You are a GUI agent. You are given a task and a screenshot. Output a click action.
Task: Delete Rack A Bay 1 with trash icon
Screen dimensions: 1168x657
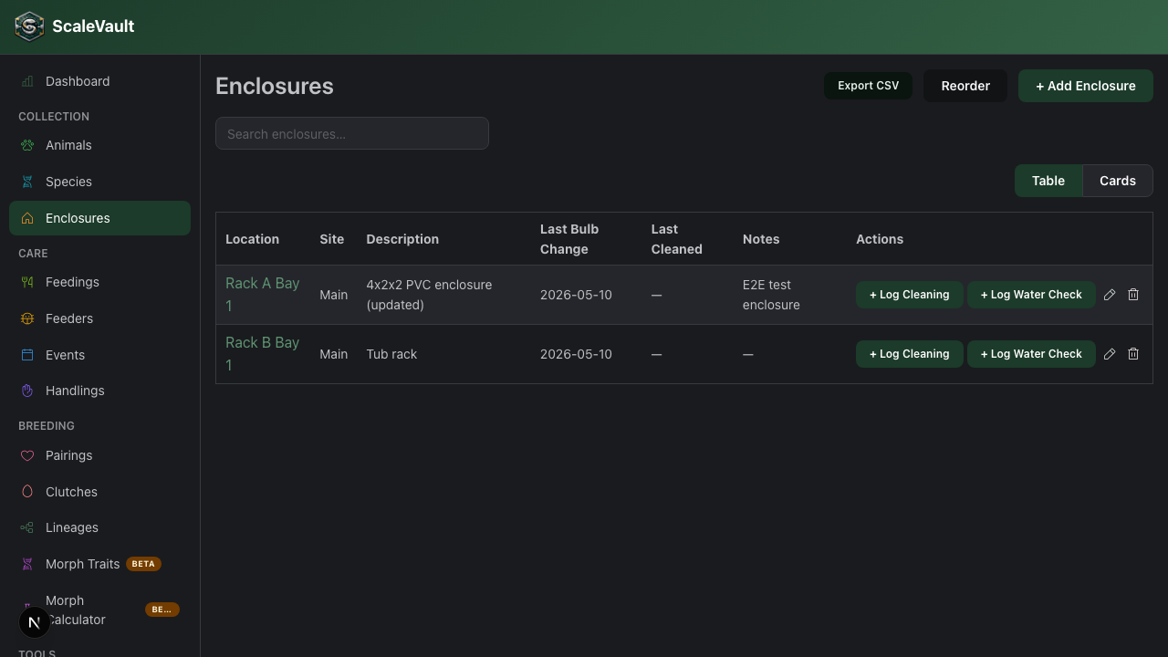click(1133, 295)
